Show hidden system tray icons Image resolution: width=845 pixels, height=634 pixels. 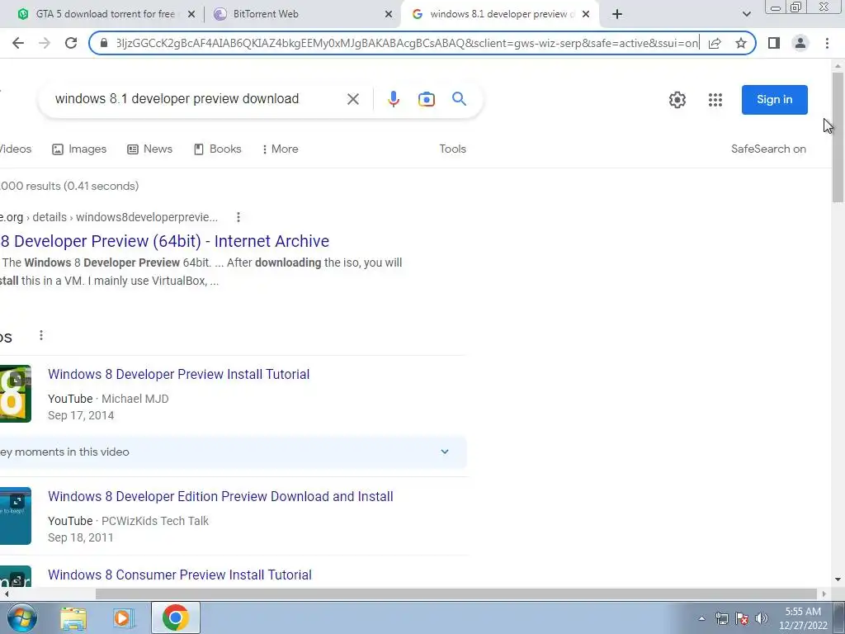701,619
